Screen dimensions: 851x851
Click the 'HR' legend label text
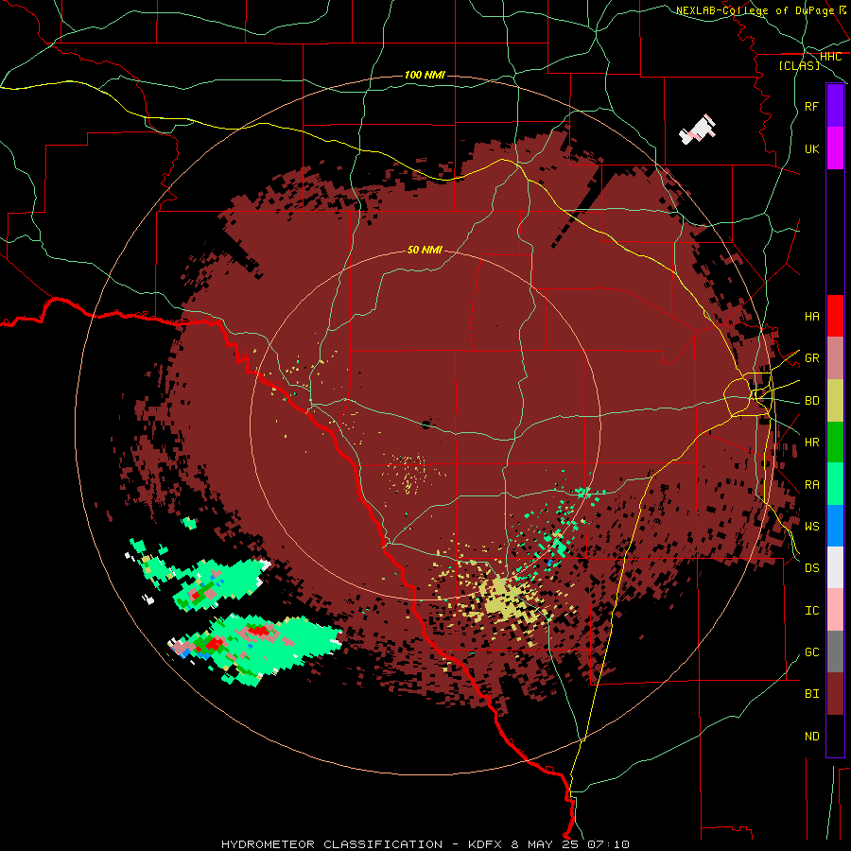click(x=811, y=443)
